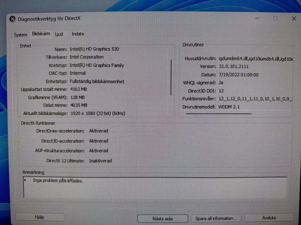The image size is (301, 225).
Task: Click the VRAM value 128 MB
Action: point(77,97)
